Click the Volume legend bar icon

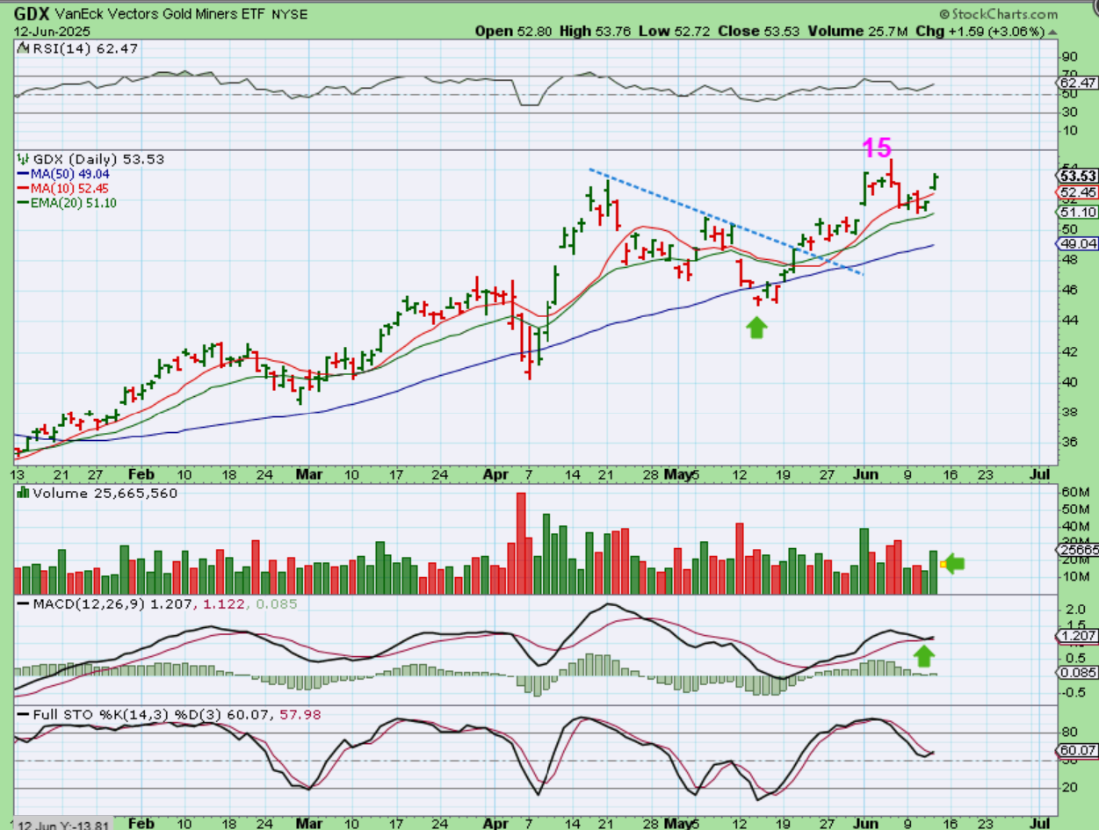22,493
